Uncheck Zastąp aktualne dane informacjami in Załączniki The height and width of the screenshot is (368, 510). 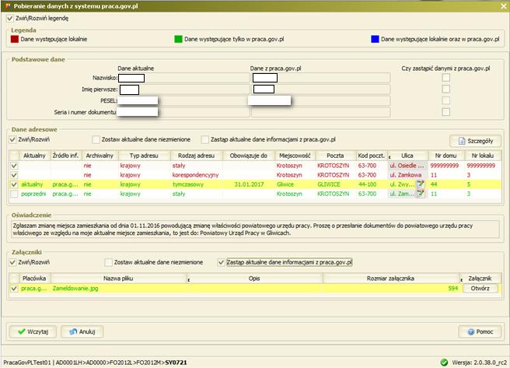click(x=221, y=262)
